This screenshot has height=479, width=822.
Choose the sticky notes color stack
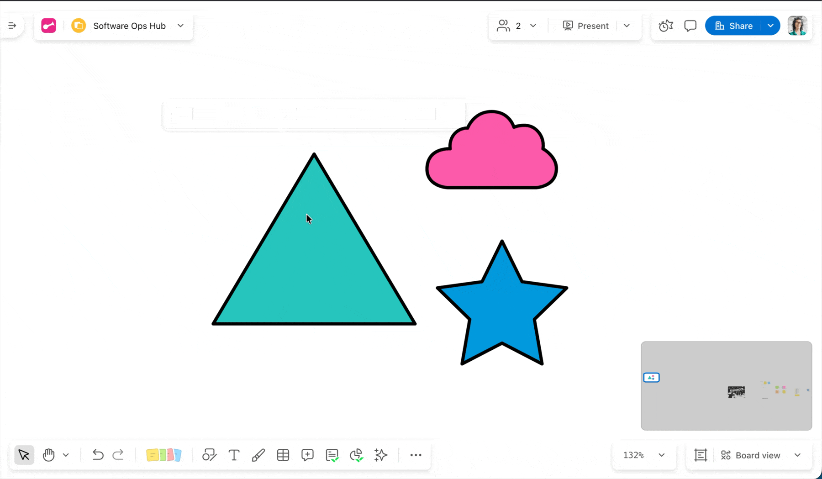click(x=163, y=455)
